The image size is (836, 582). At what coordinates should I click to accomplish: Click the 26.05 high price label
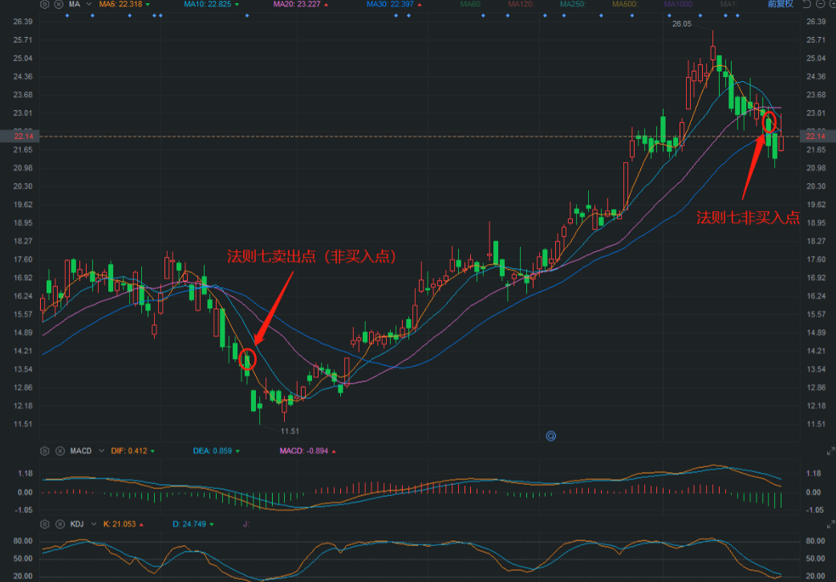click(681, 24)
